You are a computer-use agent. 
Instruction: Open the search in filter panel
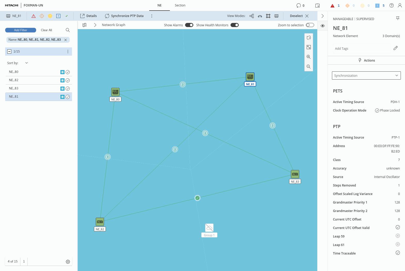click(x=68, y=30)
